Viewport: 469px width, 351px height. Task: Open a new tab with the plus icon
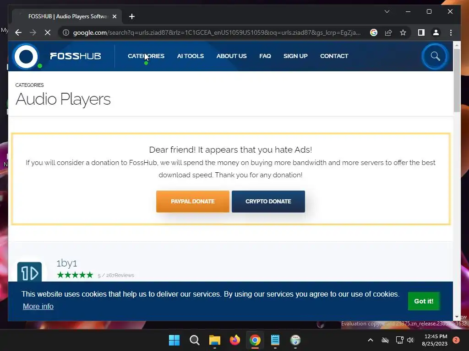[132, 16]
